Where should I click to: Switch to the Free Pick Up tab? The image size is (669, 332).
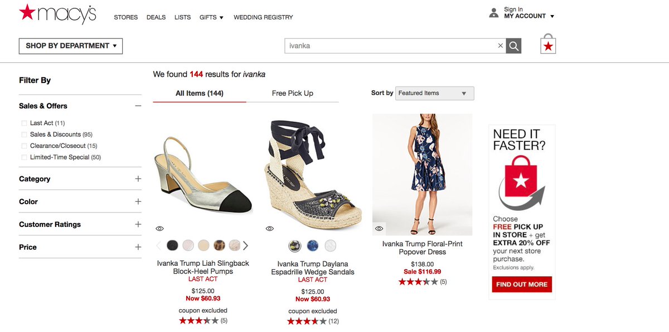click(x=293, y=93)
